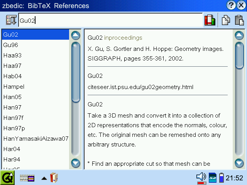
Task: Open the Qtopia Q start menu
Action: [7, 178]
